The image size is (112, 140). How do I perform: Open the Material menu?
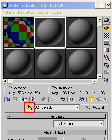tap(9, 12)
